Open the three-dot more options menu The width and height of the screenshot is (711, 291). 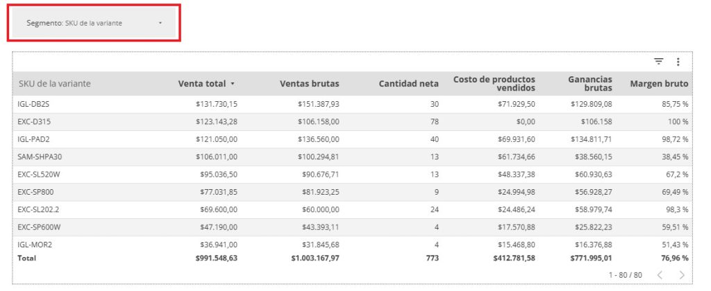coord(678,62)
